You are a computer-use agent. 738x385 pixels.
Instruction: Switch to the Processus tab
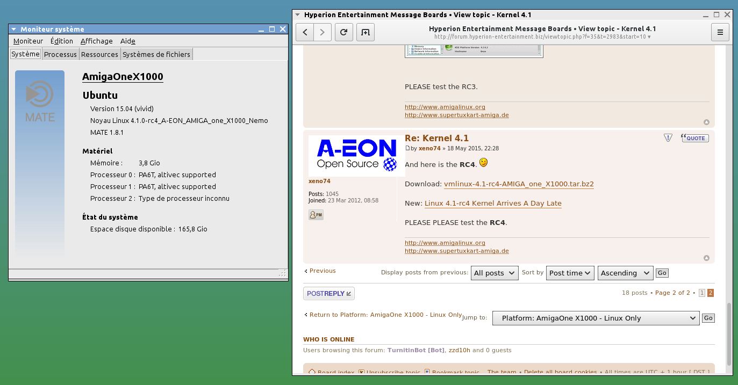click(x=60, y=54)
